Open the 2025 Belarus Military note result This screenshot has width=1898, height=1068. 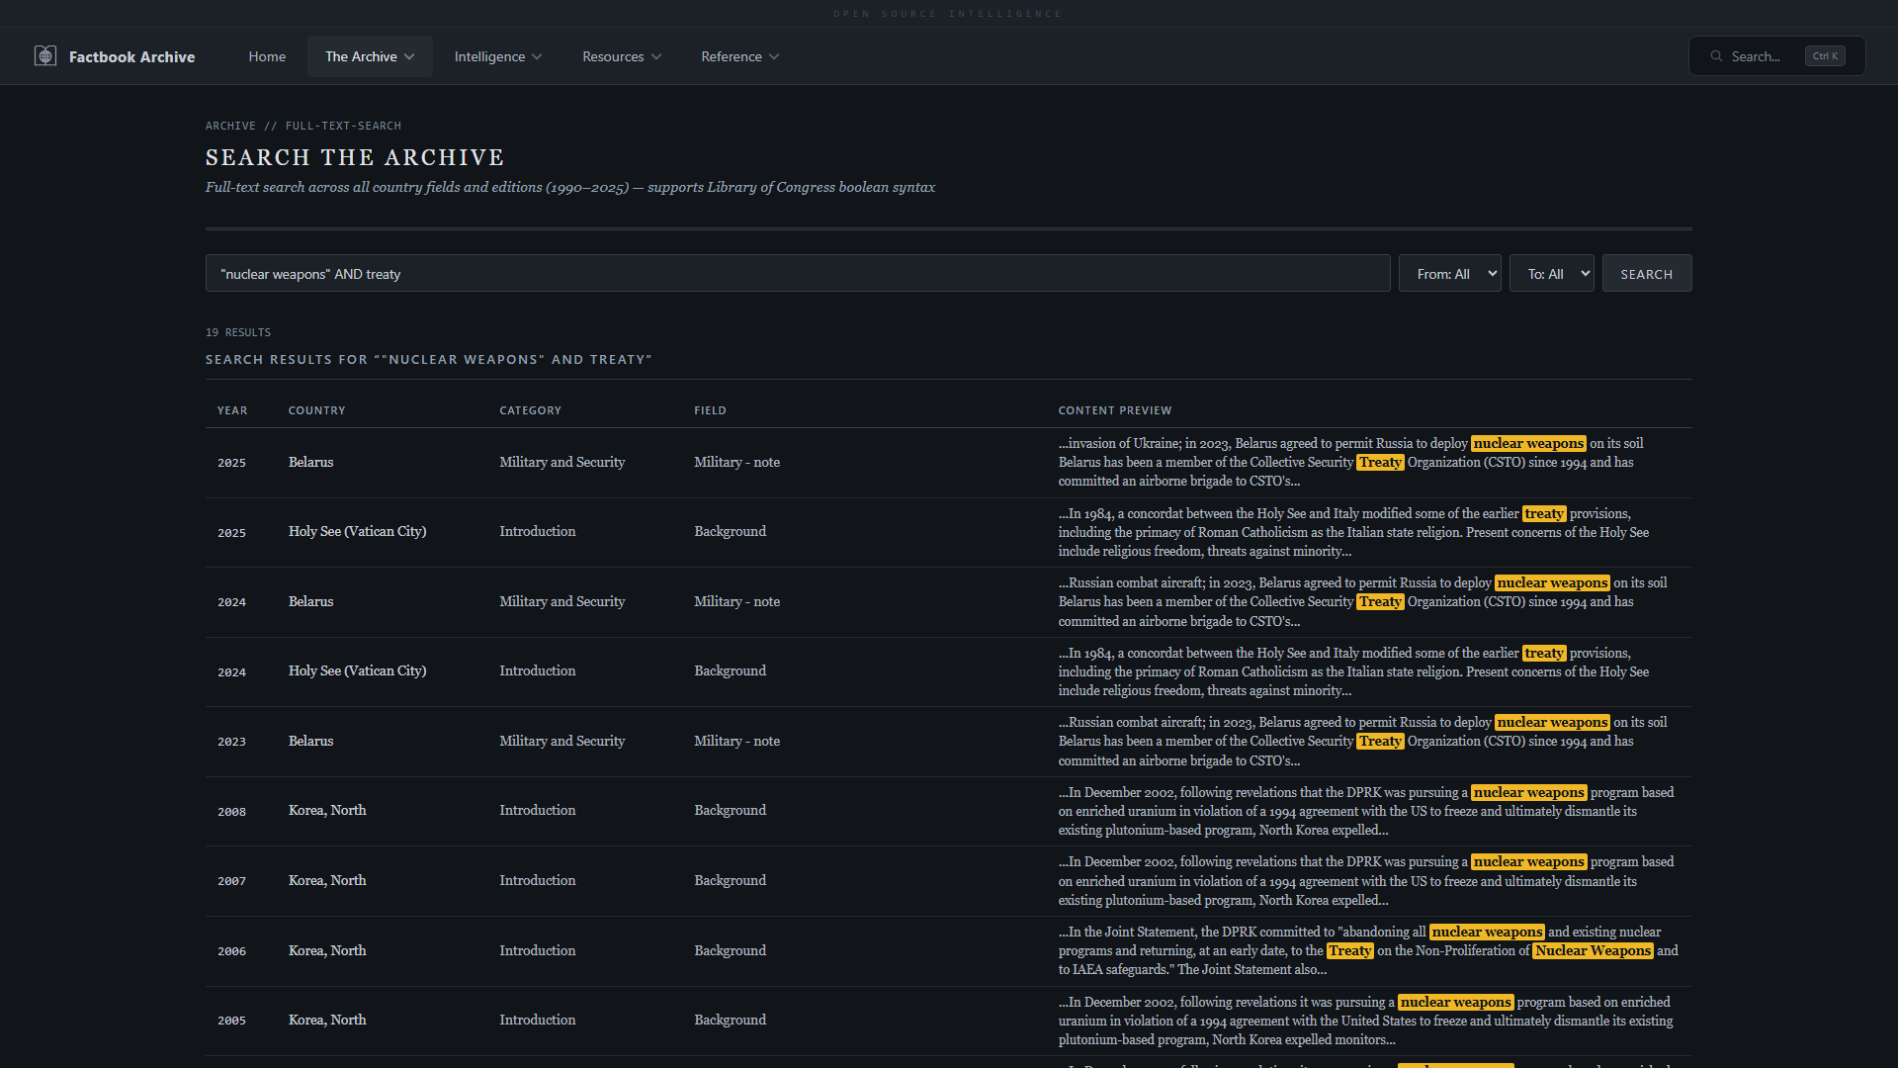[x=310, y=463]
